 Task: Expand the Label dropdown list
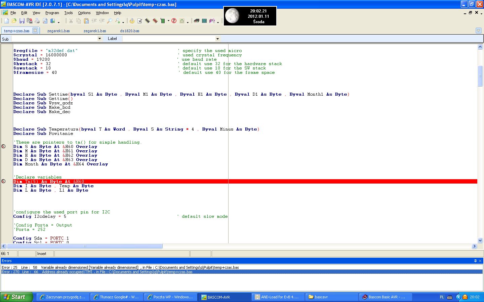point(217,39)
